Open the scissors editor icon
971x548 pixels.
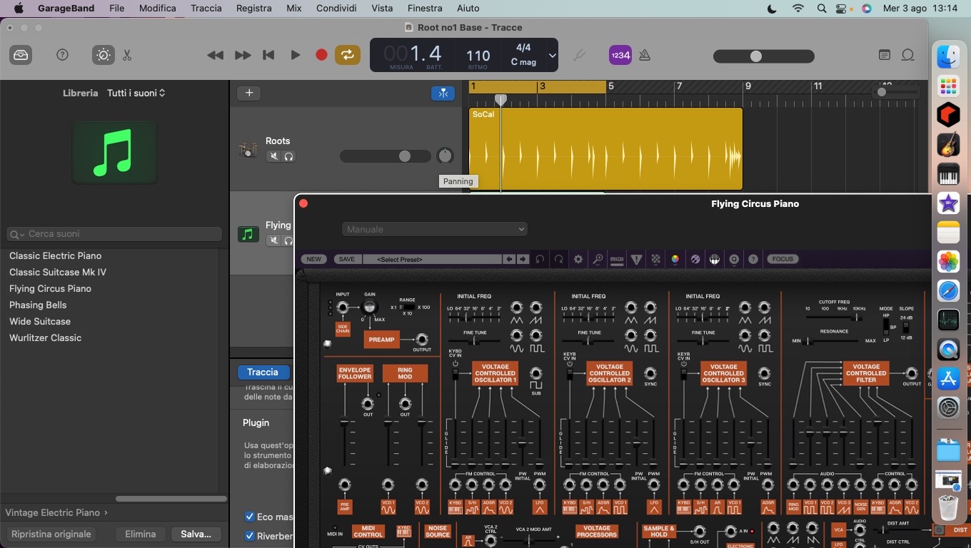point(127,55)
